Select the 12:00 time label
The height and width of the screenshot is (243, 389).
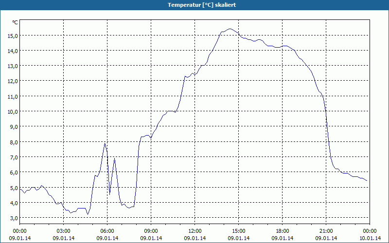pos(195,231)
